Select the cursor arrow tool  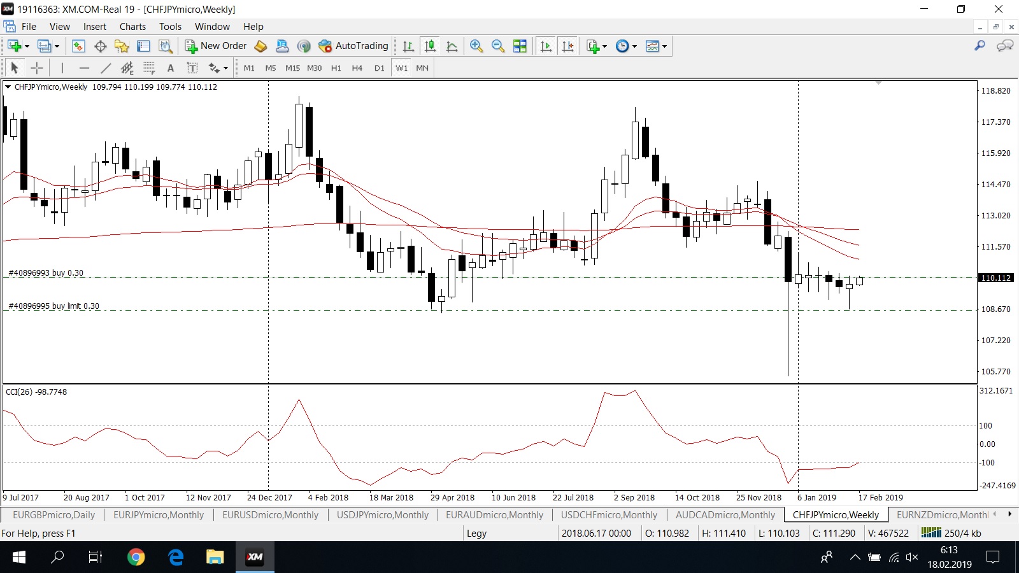(15, 67)
